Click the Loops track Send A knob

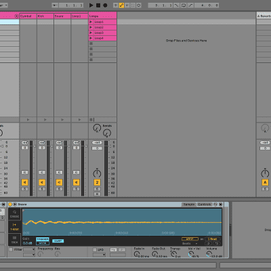97,128
